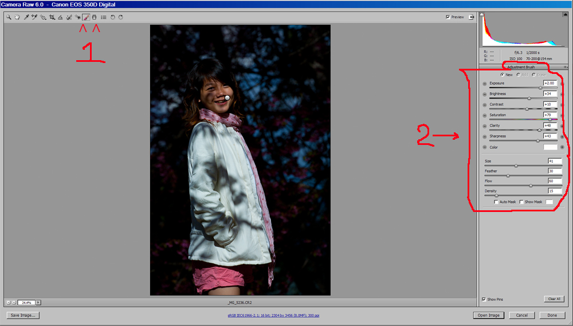Open the zoom level dropdown
Screen dimensions: 573x326
[x=38, y=302]
